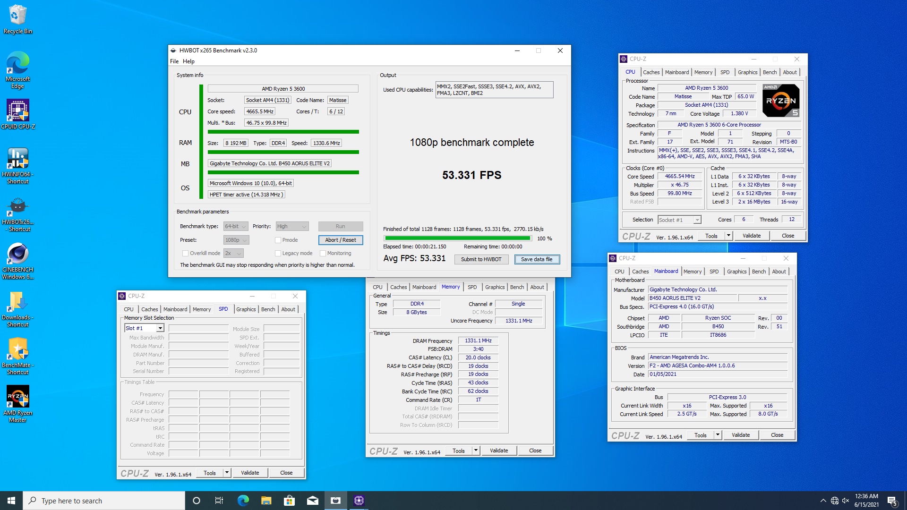The width and height of the screenshot is (907, 510).
Task: Open Slot #1 dropdown in SPD window
Action: (x=144, y=328)
